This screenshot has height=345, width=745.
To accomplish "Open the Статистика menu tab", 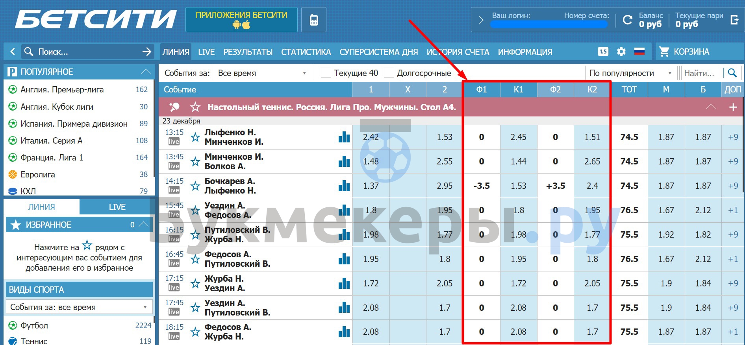I will point(306,52).
